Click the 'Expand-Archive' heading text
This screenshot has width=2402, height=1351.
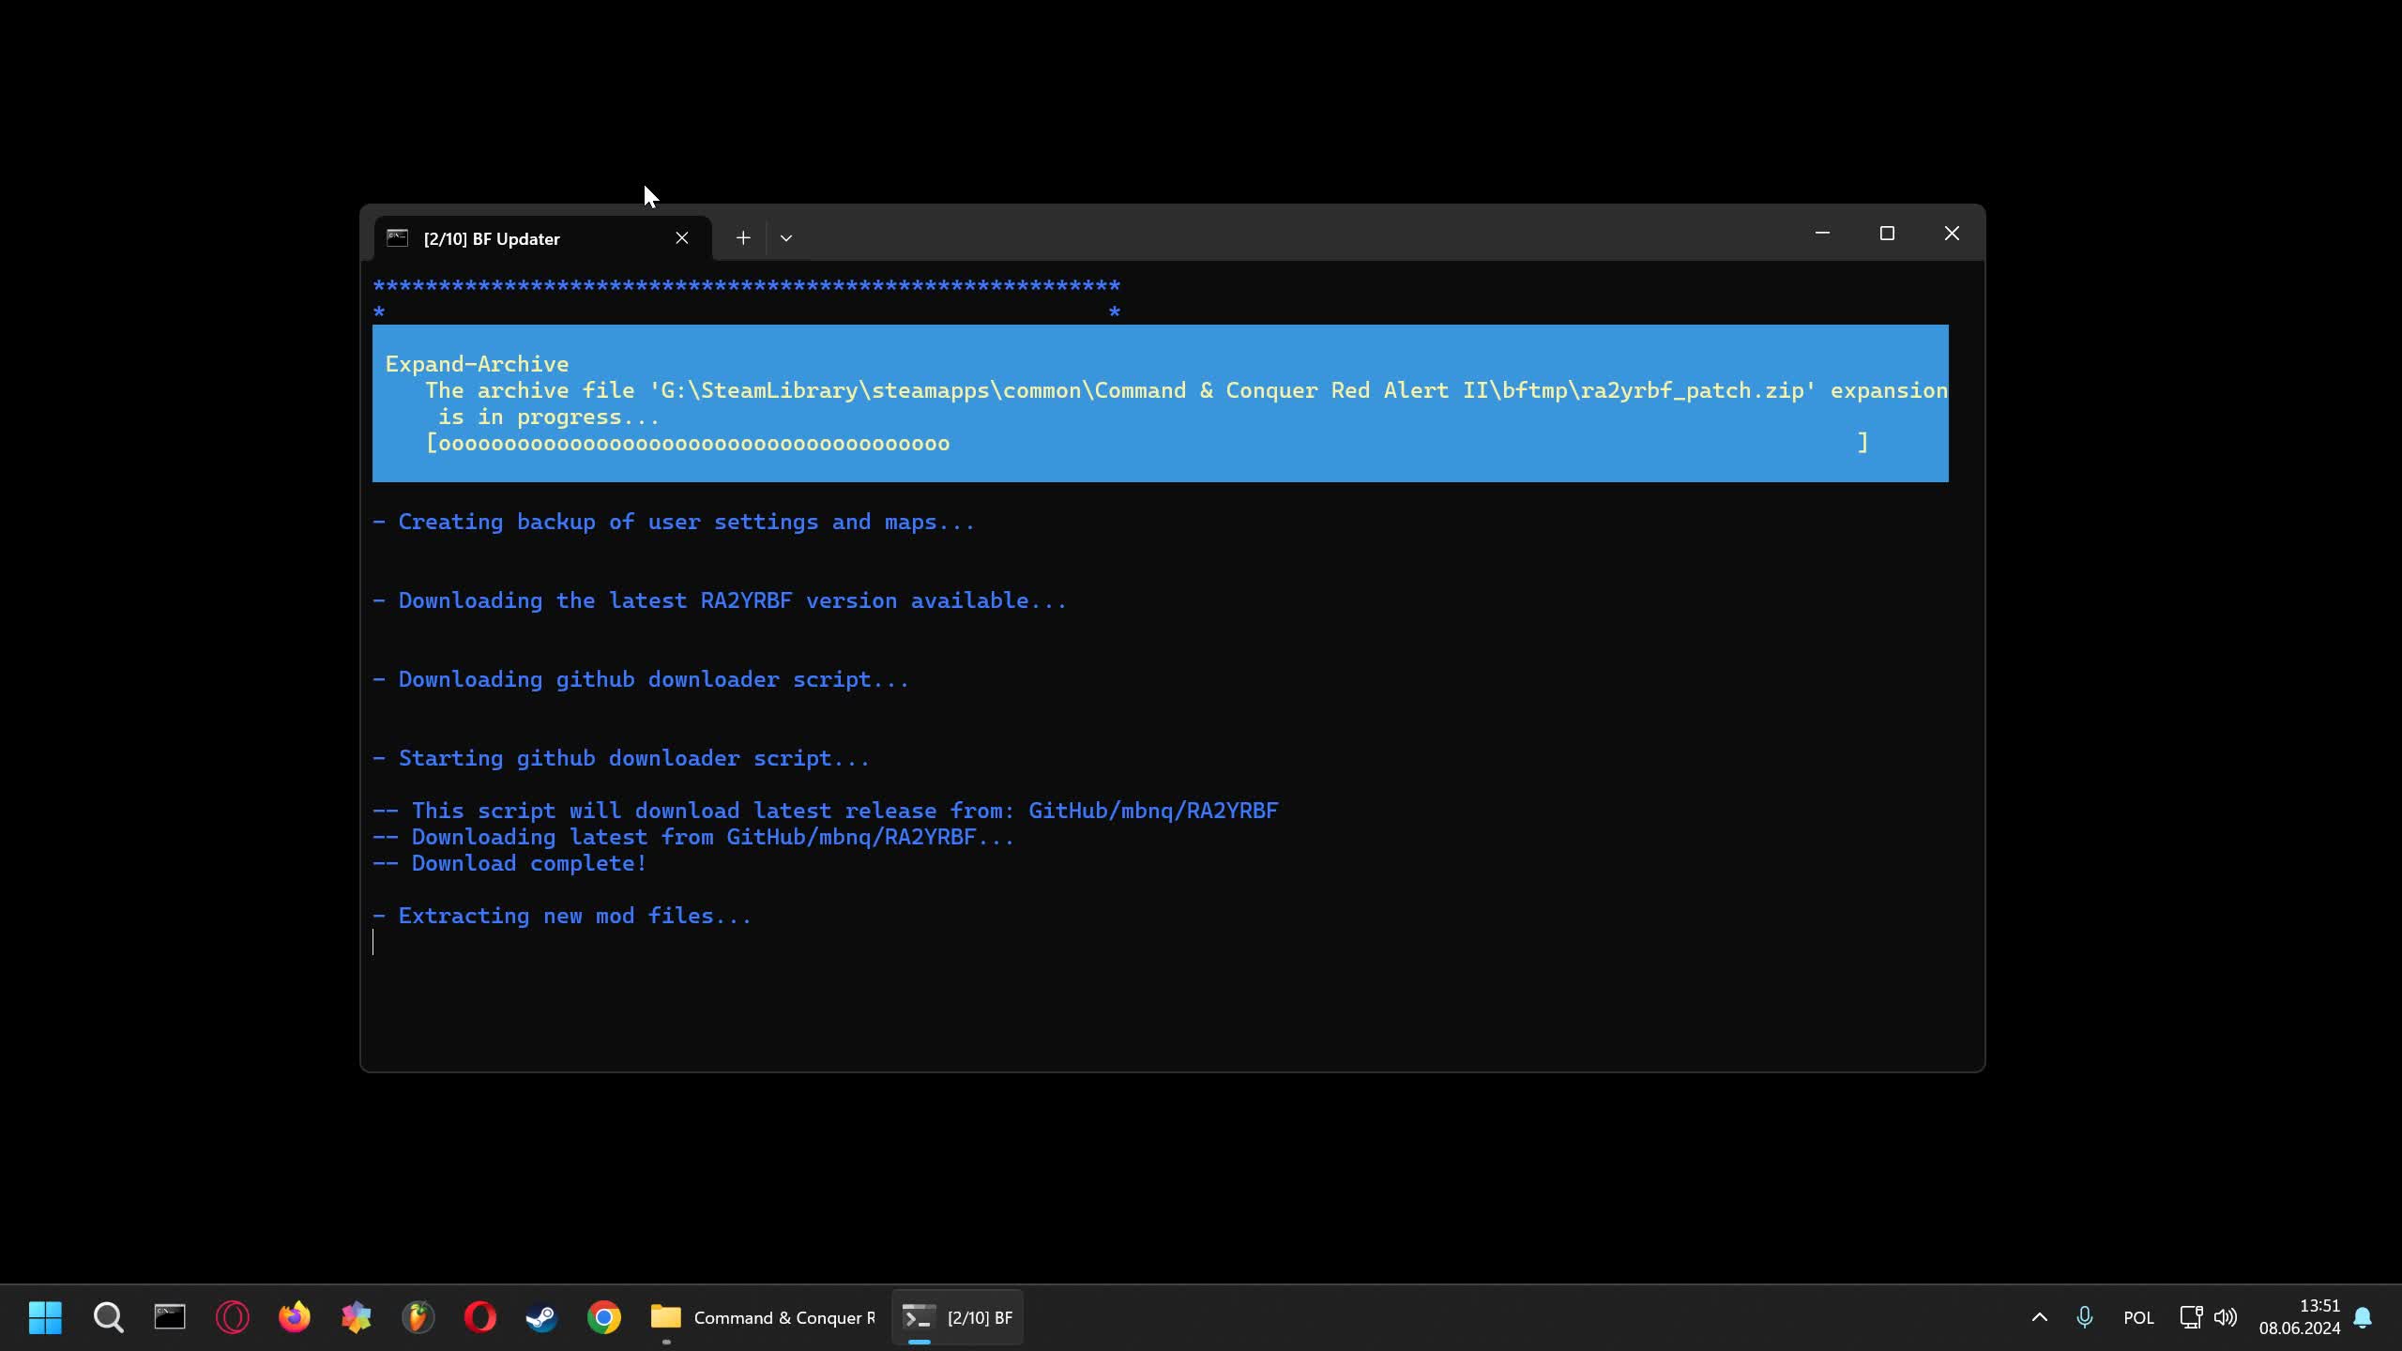point(477,364)
